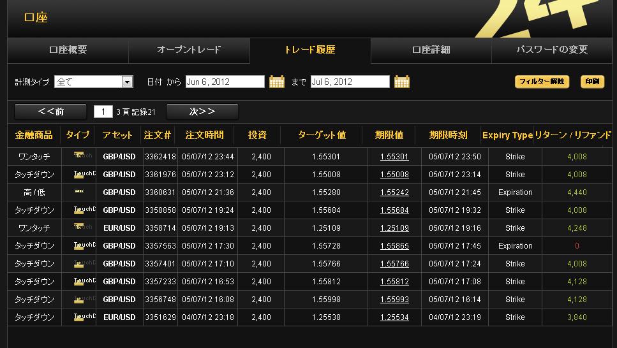Click type icon for order 3357563
617x348 pixels.
tap(84, 246)
